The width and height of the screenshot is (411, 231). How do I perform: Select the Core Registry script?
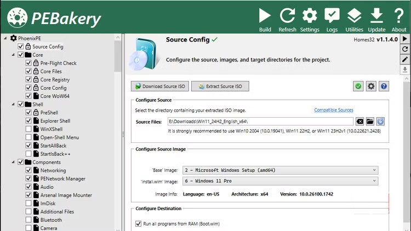[55, 79]
